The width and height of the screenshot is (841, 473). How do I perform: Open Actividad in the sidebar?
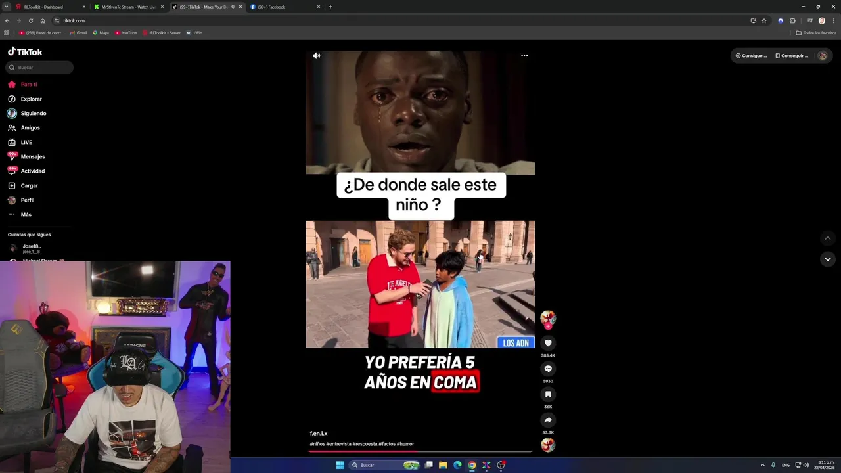tap(26, 171)
